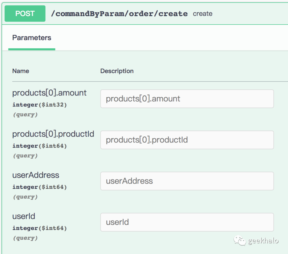
Task: Collapse the /commandByParam/order/create endpoint path
Action: tap(119, 14)
